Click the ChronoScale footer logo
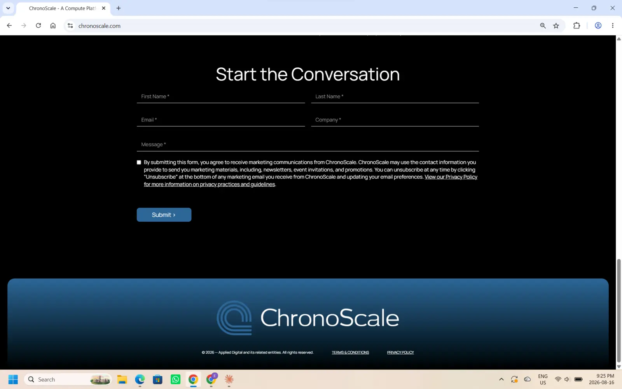Screen dimensions: 622x389 point(308,318)
